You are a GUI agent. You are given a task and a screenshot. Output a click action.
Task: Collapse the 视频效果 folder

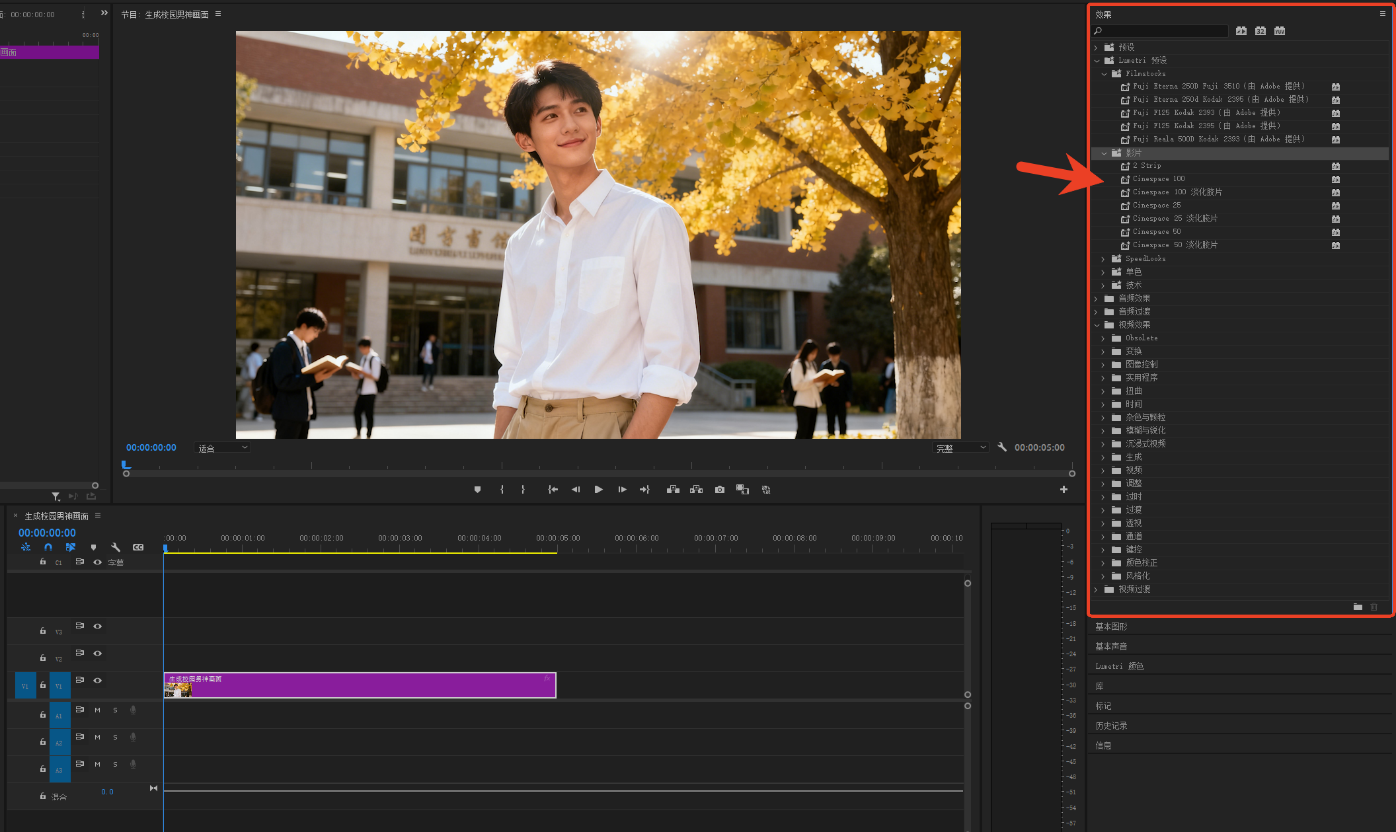pyautogui.click(x=1097, y=325)
